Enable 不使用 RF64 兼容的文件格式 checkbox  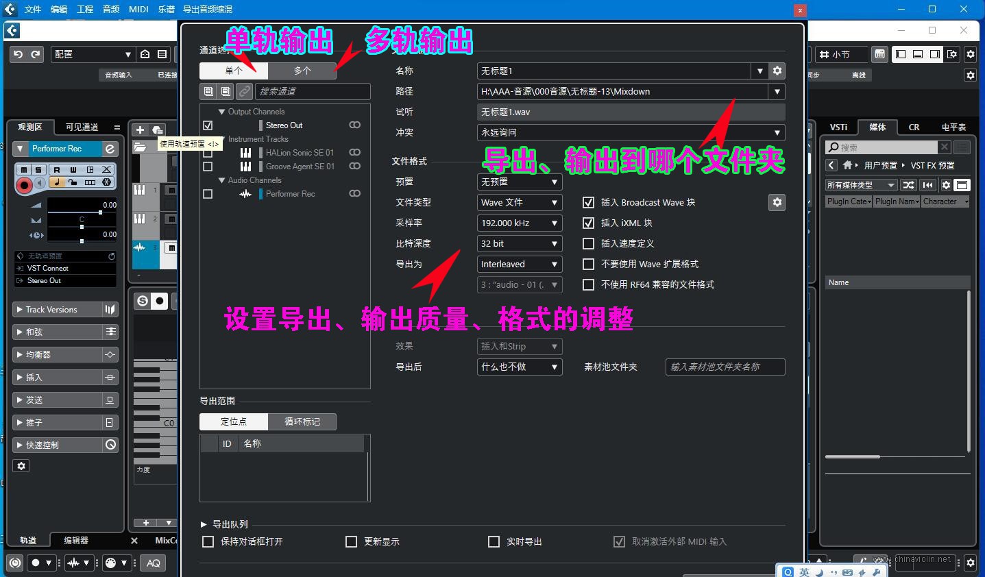pyautogui.click(x=588, y=284)
